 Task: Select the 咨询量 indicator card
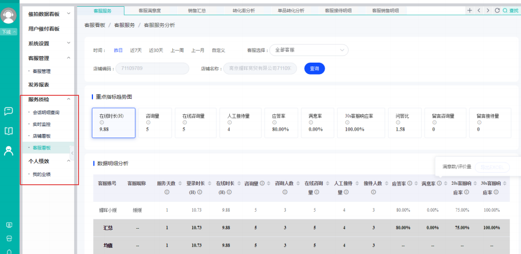pos(155,123)
